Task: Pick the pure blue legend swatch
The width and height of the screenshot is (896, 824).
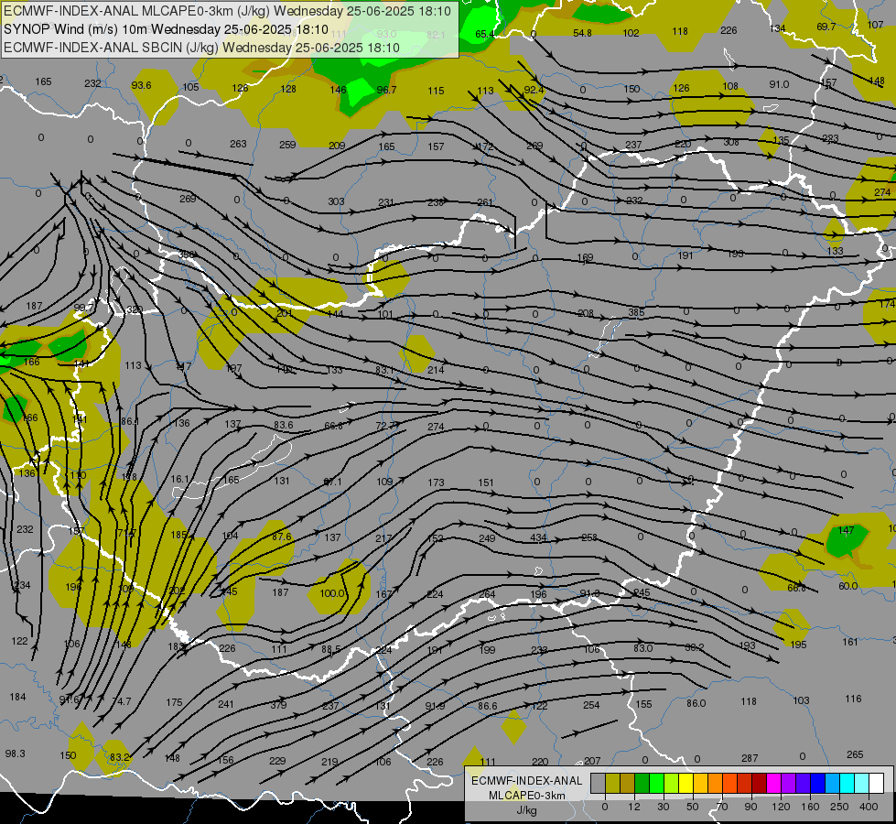Action: 817,783
